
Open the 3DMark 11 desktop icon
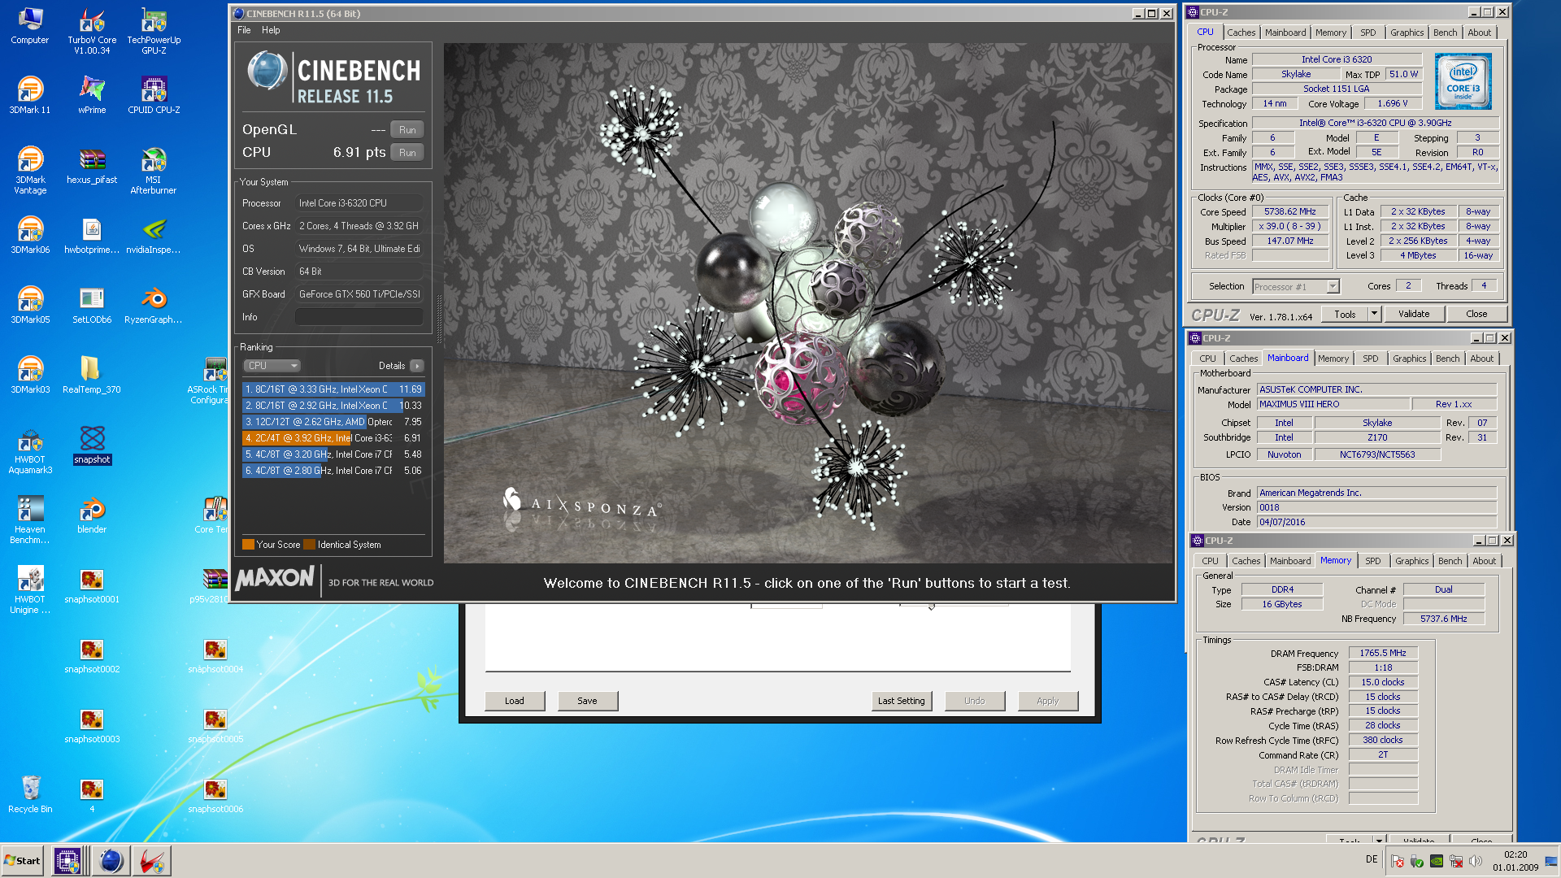click(x=30, y=95)
